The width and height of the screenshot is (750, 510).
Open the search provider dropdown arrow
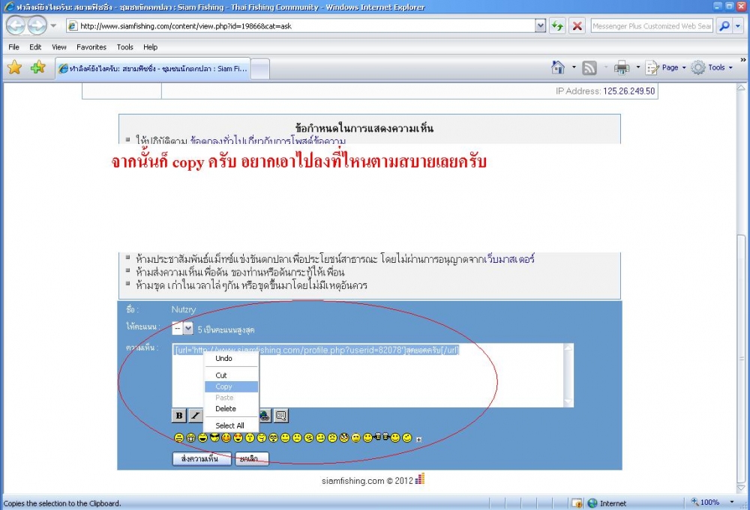[738, 25]
